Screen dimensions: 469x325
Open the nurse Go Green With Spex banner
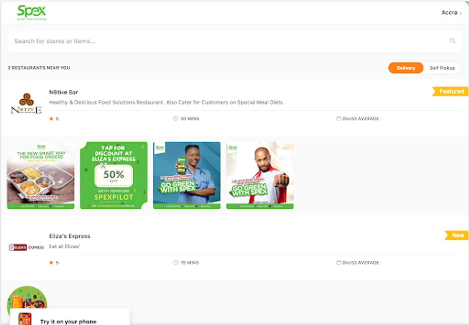[187, 175]
